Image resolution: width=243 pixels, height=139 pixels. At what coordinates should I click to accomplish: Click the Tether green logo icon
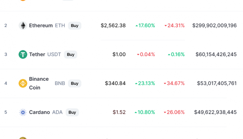[23, 55]
